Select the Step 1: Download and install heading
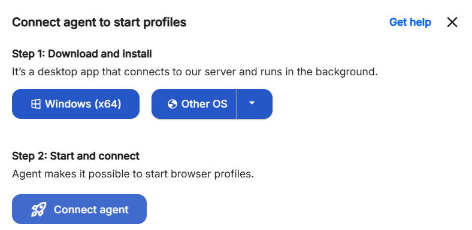The image size is (472, 230). [x=82, y=54]
